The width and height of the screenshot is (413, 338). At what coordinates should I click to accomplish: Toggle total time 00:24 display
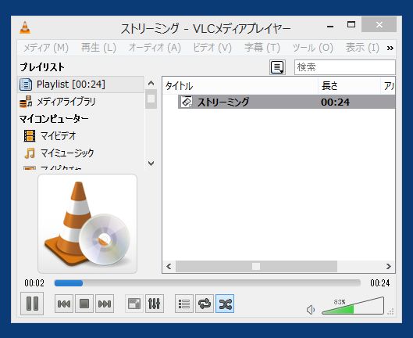379,283
